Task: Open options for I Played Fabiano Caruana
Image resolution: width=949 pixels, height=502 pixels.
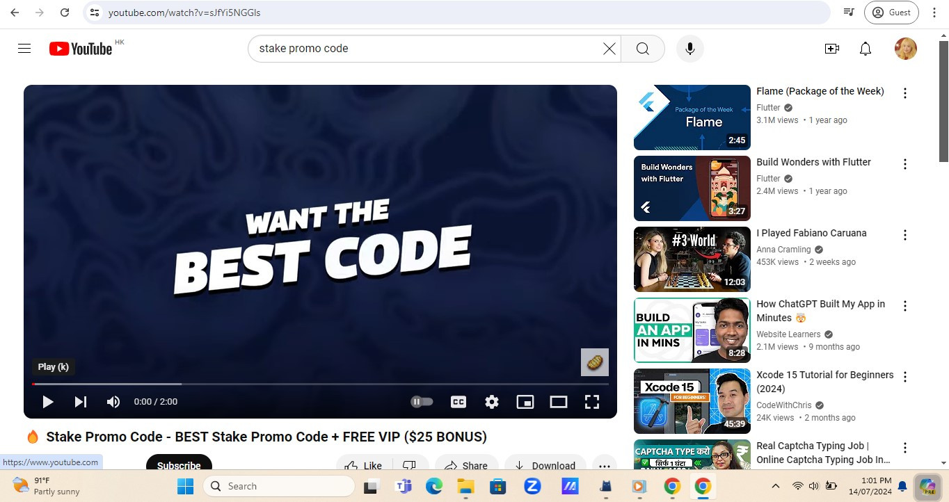Action: click(905, 235)
